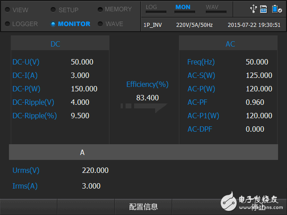
Task: Select the VIEW mode radio indicator
Action: coord(8,10)
